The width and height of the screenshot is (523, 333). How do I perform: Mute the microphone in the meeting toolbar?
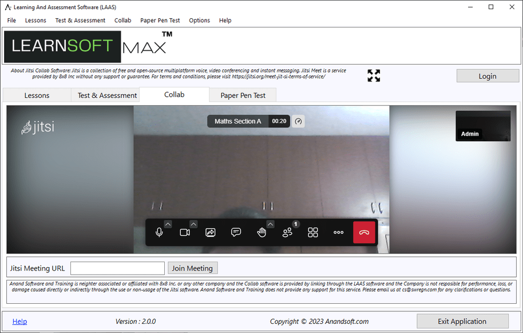pos(159,233)
